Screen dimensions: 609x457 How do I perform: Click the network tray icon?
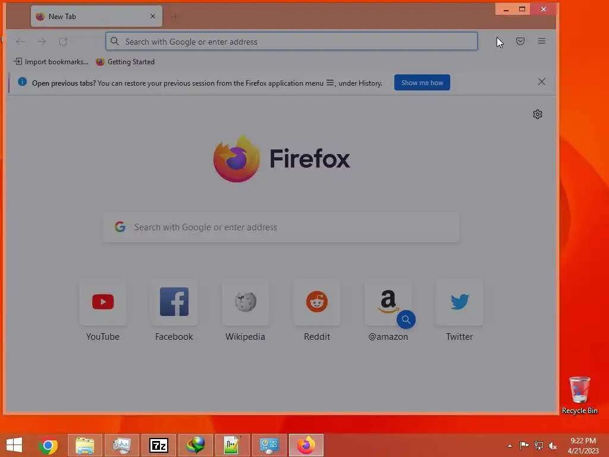(x=538, y=445)
